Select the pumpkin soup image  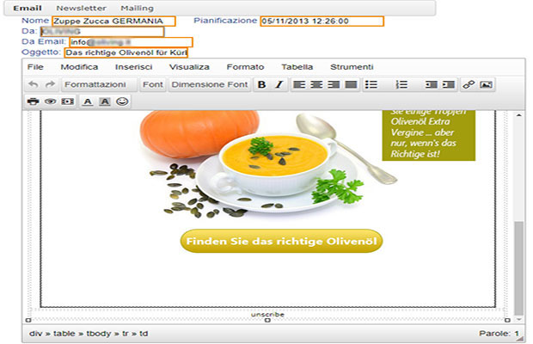click(268, 164)
